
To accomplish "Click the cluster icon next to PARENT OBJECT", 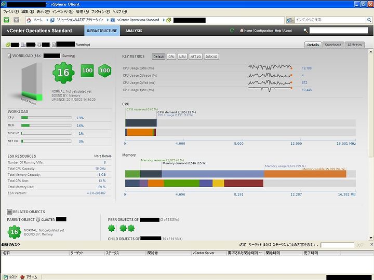I will (x=38, y=219).
